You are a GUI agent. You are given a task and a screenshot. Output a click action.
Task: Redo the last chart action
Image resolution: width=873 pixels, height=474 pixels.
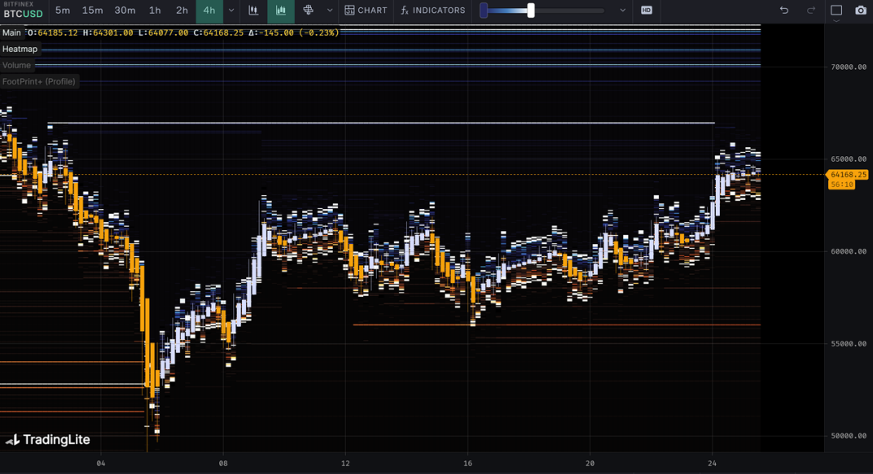tap(811, 11)
